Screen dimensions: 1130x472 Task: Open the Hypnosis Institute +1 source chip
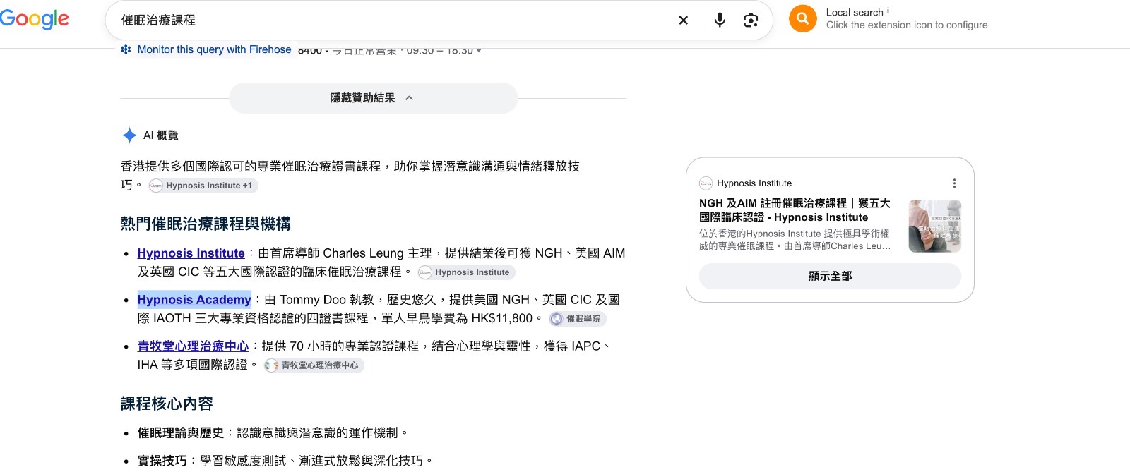tap(203, 186)
